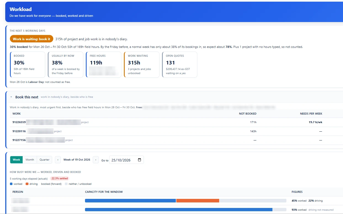Click the 93% worked figure
This screenshot has height=214, width=343.
299,210
